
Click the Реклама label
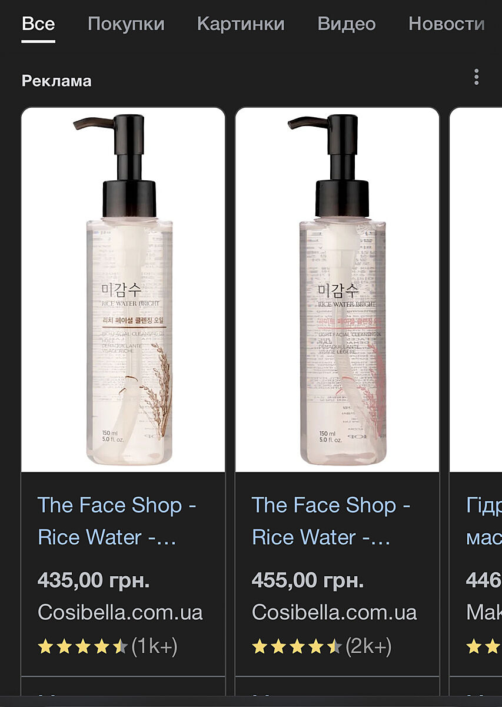56,81
